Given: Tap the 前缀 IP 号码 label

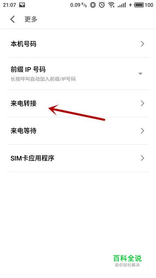Looking at the screenshot, I should pyautogui.click(x=28, y=69).
